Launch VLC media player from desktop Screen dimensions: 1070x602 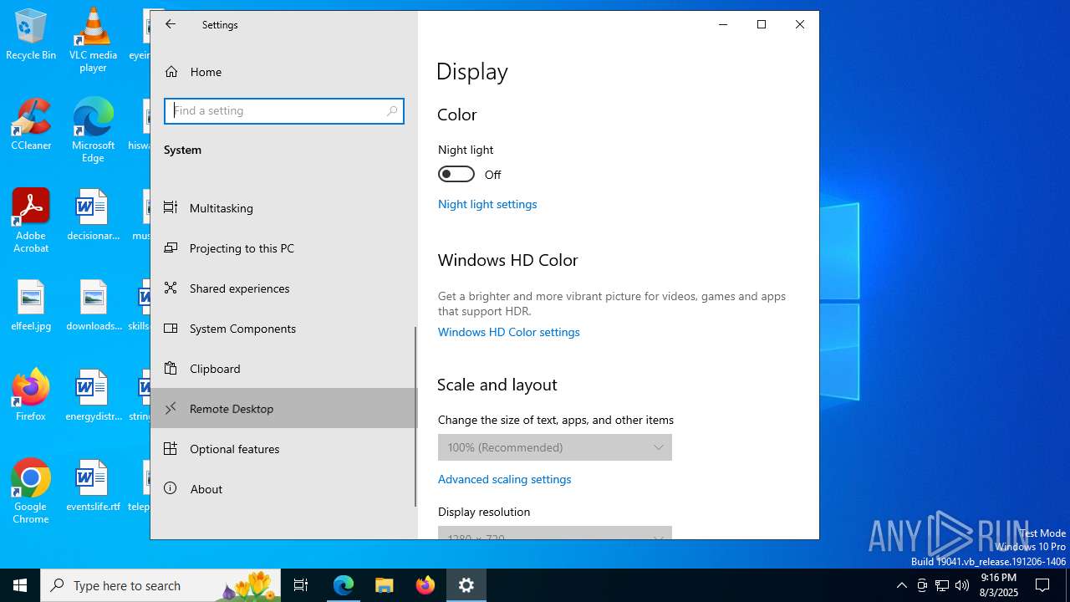[93, 40]
